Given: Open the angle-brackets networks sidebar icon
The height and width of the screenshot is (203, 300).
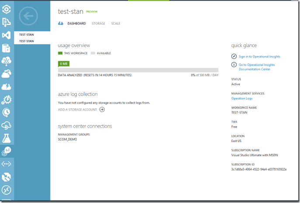Looking at the screenshot, I should pyautogui.click(x=7, y=164).
